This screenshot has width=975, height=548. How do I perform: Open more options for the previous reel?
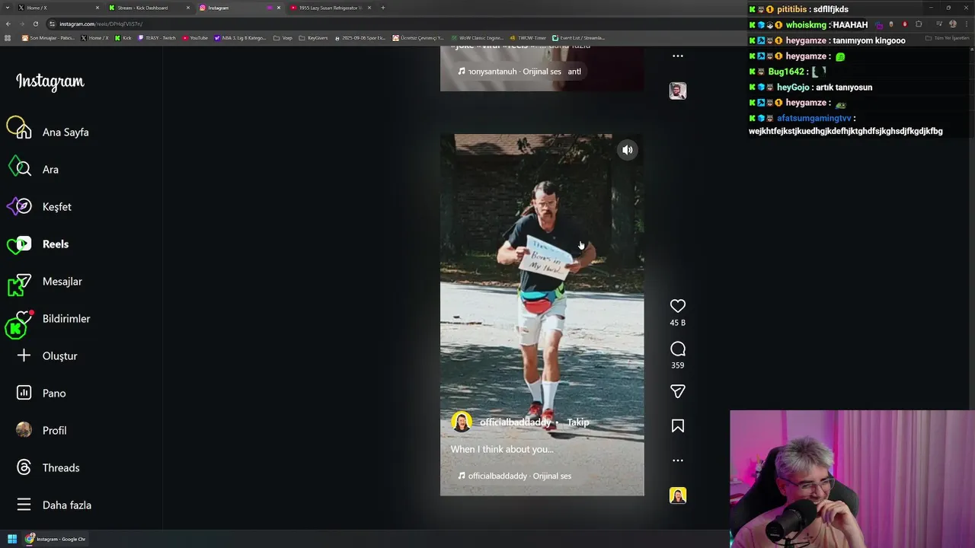pos(678,56)
